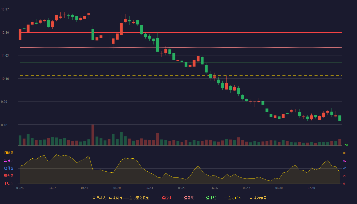Click the 12.80 price axis label
This screenshot has width=357, height=204.
(x=5, y=33)
